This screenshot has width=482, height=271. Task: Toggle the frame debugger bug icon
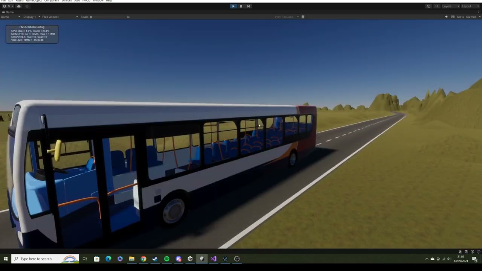point(303,17)
